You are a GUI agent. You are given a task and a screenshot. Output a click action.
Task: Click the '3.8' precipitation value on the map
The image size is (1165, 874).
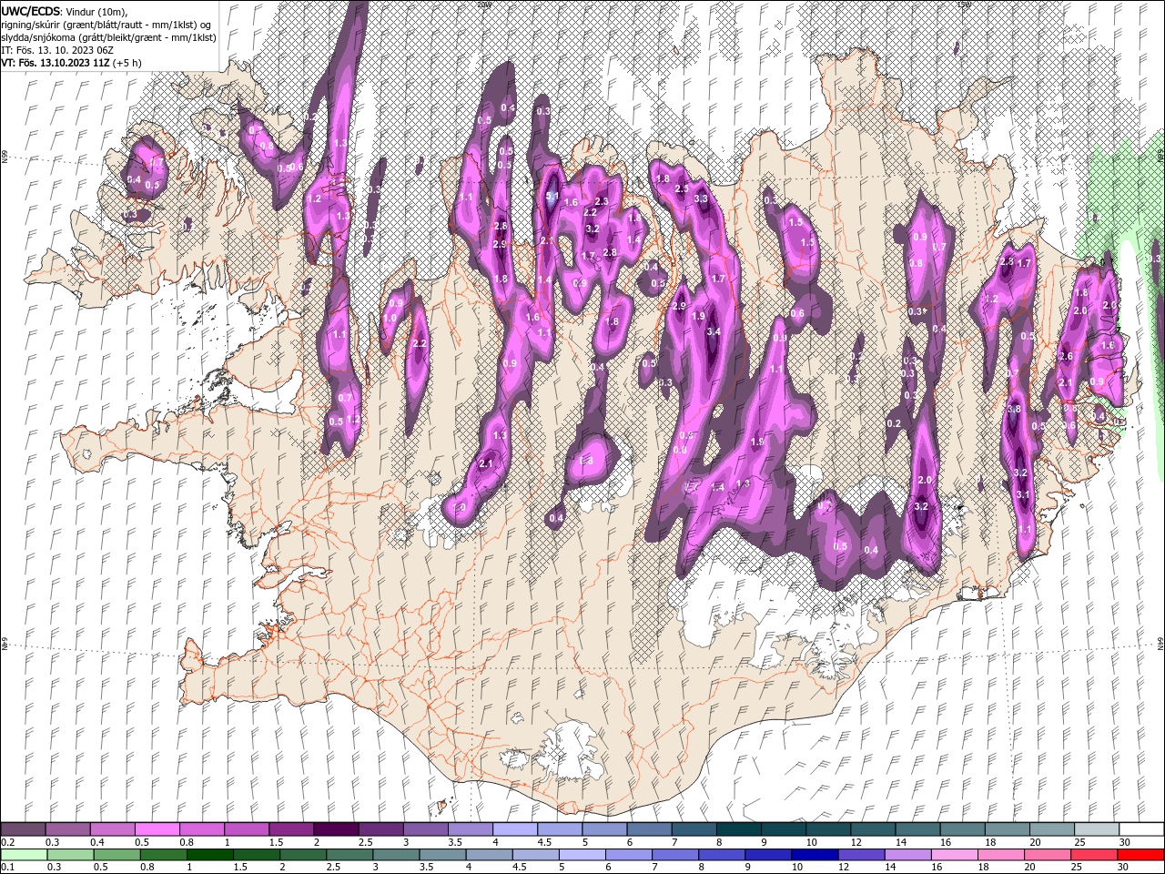point(1015,410)
